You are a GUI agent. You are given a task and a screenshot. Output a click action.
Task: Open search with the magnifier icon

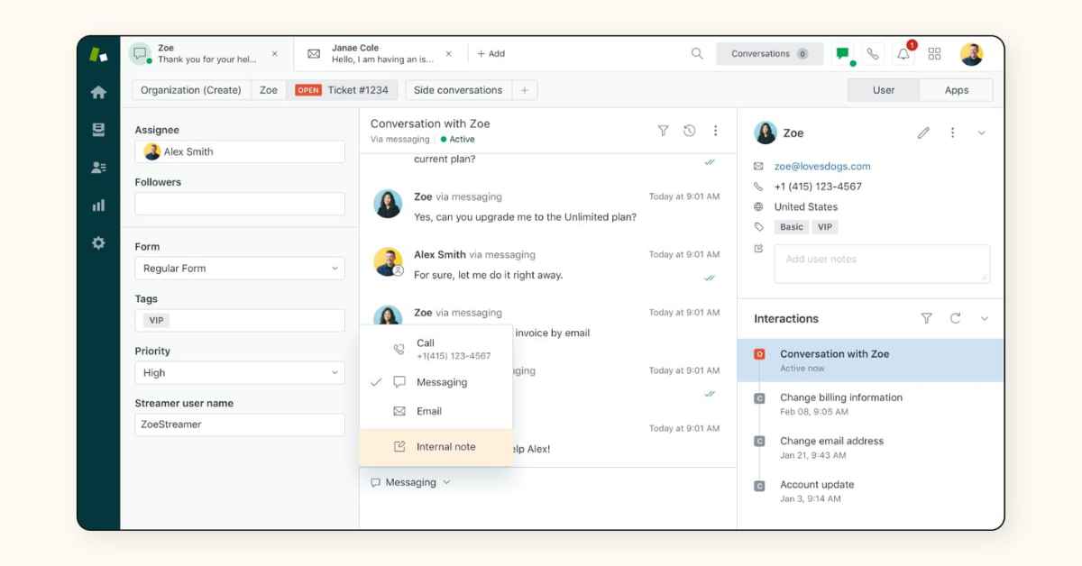point(697,54)
